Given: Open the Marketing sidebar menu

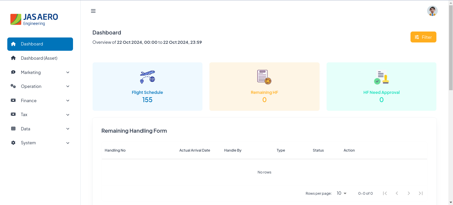Looking at the screenshot, I should pyautogui.click(x=40, y=72).
